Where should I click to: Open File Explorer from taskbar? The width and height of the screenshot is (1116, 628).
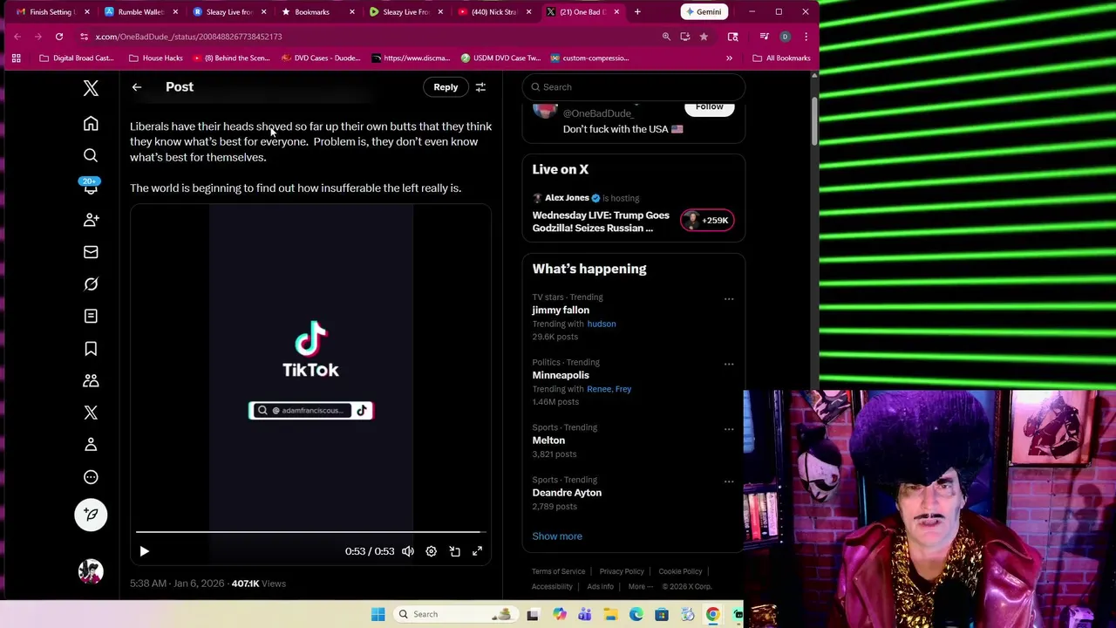[x=611, y=614]
